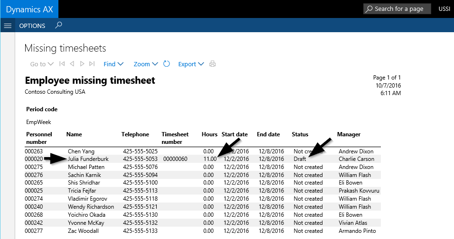The image size is (454, 239).
Task: Click the Dynamics AX home logo
Action: point(29,9)
